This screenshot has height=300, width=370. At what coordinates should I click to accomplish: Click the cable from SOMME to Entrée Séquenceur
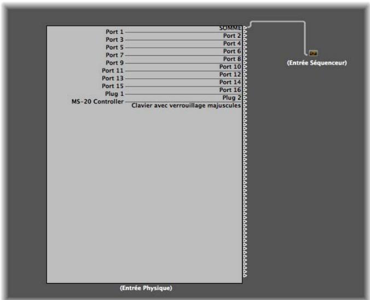click(278, 22)
